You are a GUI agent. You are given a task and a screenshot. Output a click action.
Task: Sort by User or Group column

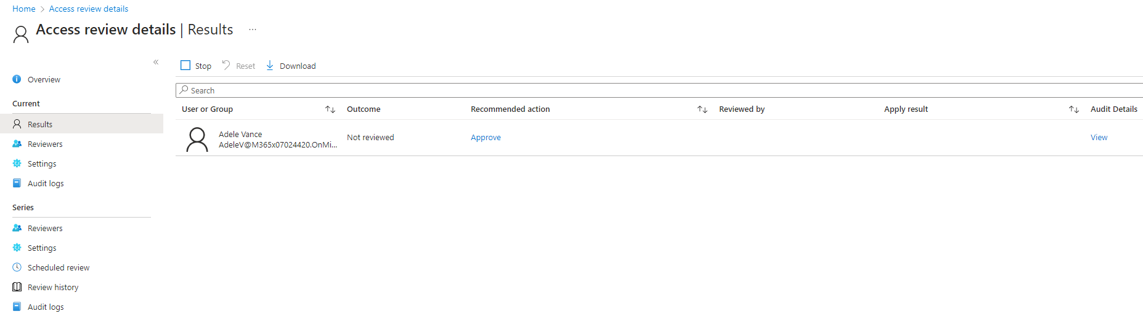(330, 109)
